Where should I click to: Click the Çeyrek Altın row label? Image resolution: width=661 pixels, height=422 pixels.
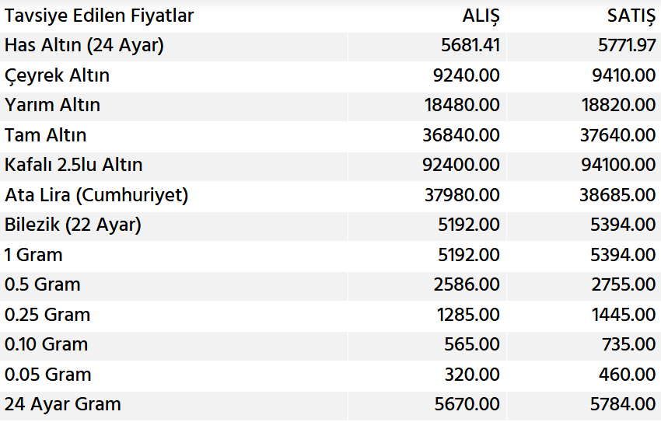pos(57,75)
